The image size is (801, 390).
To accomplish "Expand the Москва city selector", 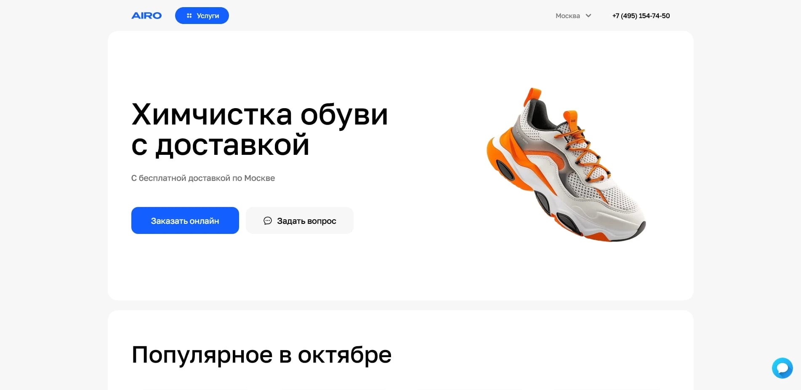I will [573, 16].
